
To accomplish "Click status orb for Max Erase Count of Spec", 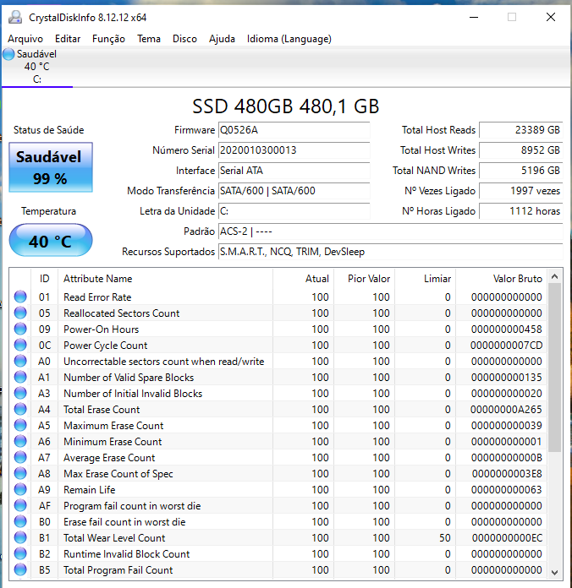I will click(20, 473).
